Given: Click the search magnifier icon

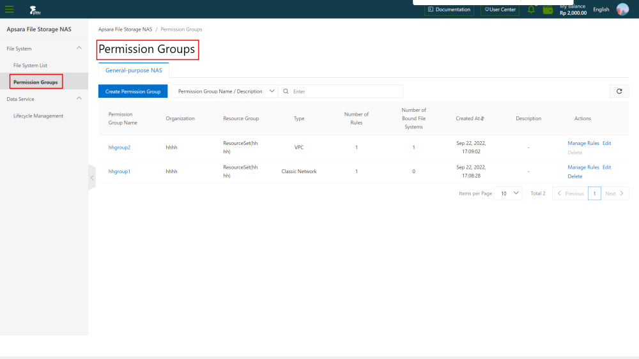Looking at the screenshot, I should [x=286, y=91].
